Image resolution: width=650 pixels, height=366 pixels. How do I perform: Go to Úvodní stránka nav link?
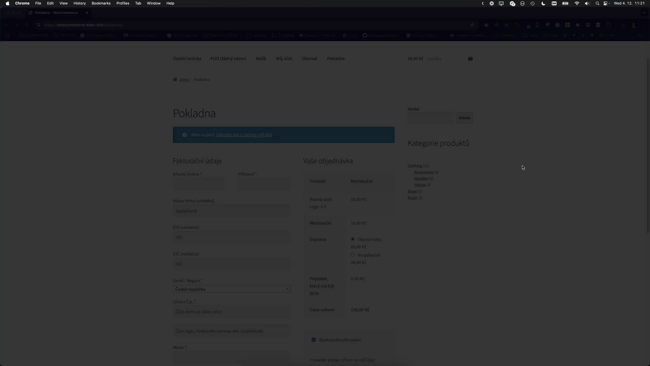pos(187,58)
